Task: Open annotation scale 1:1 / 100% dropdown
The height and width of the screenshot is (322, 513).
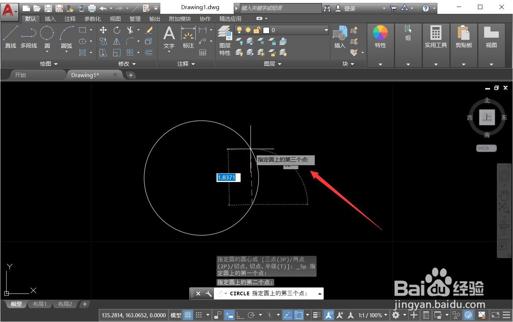Action: tap(373, 315)
